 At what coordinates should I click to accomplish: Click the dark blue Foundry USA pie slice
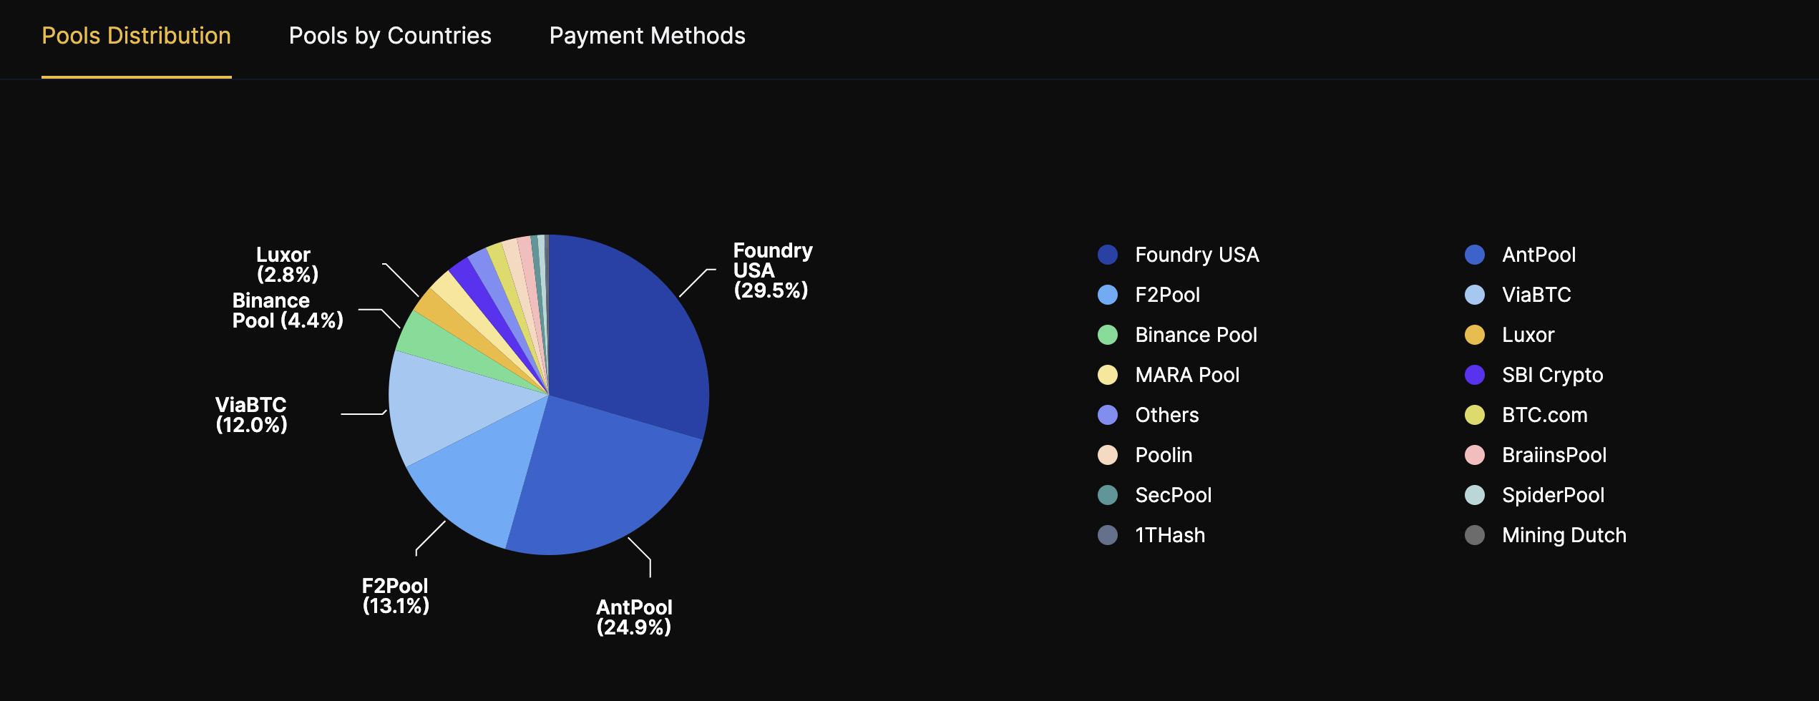(630, 336)
